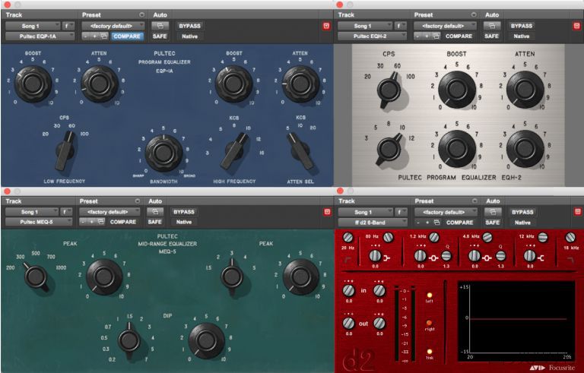This screenshot has height=373, width=584.
Task: Click the red target icon in d2 6-Band window
Action: tap(578, 212)
